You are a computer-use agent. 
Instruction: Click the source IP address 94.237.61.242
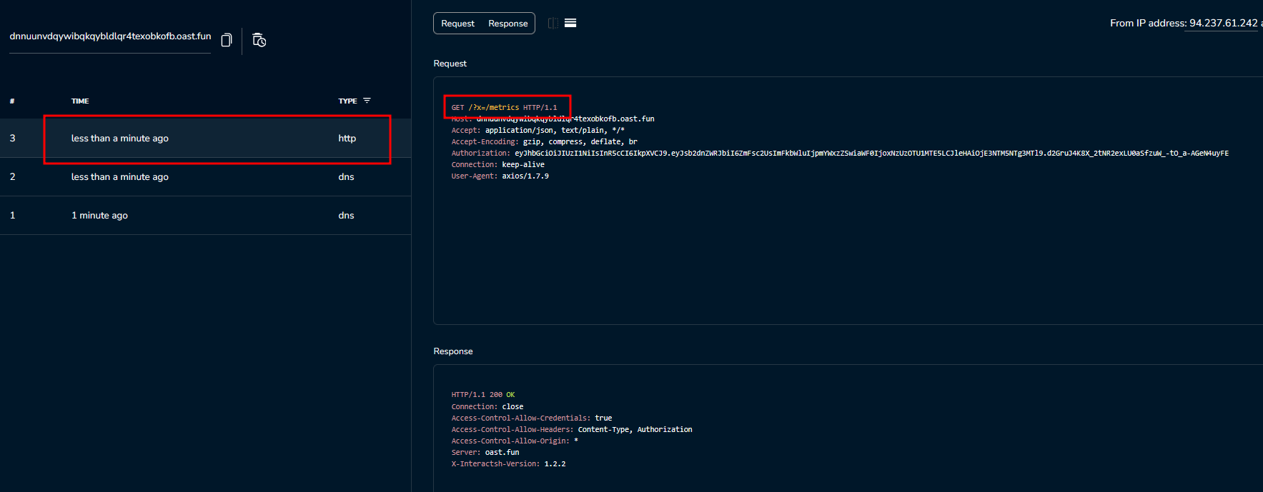coord(1223,23)
